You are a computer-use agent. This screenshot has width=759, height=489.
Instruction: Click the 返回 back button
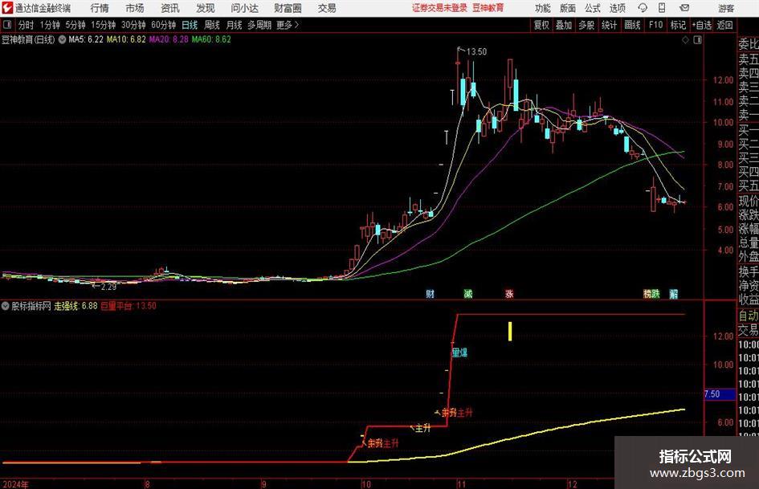(724, 25)
